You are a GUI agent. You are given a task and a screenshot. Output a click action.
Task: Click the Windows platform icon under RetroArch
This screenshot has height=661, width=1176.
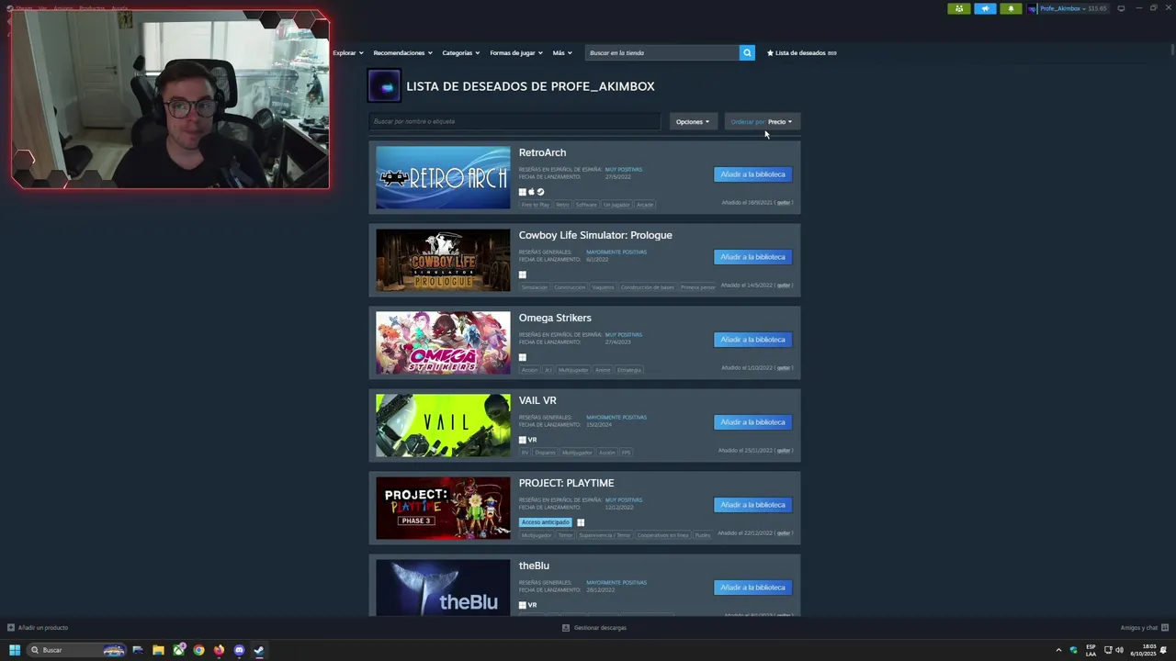tap(523, 192)
